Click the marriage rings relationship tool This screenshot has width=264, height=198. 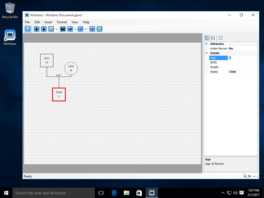51,29
